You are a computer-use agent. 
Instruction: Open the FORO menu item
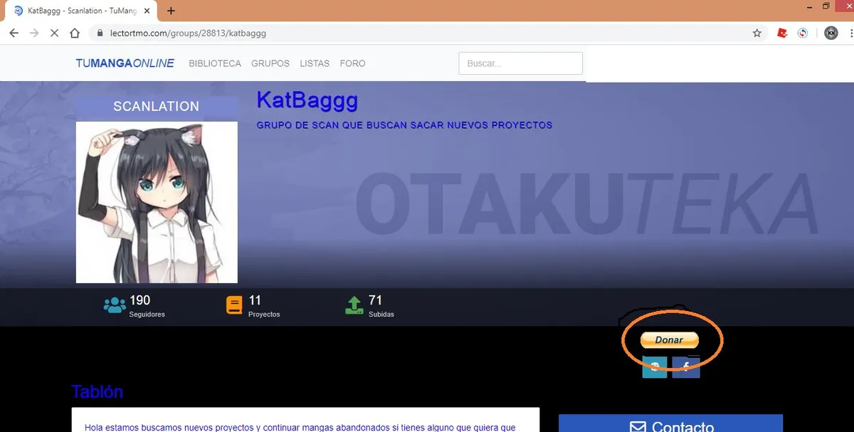[x=352, y=63]
